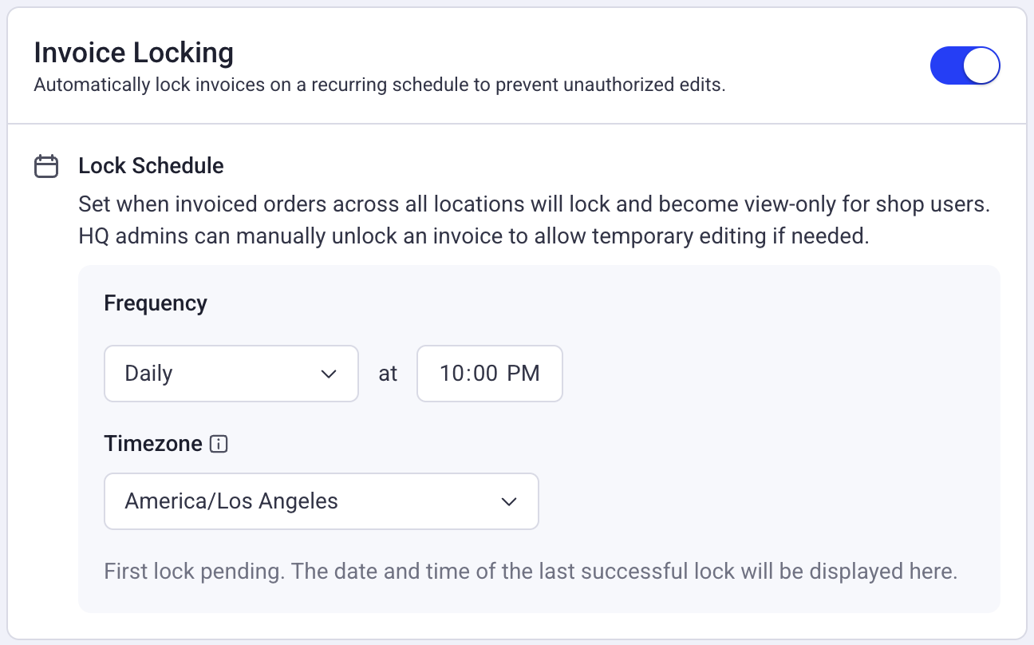Select the hour 10 in the time field
Screen dimensions: 1034x645
[453, 374]
